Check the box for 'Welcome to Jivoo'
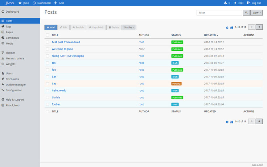 [x=48, y=49]
